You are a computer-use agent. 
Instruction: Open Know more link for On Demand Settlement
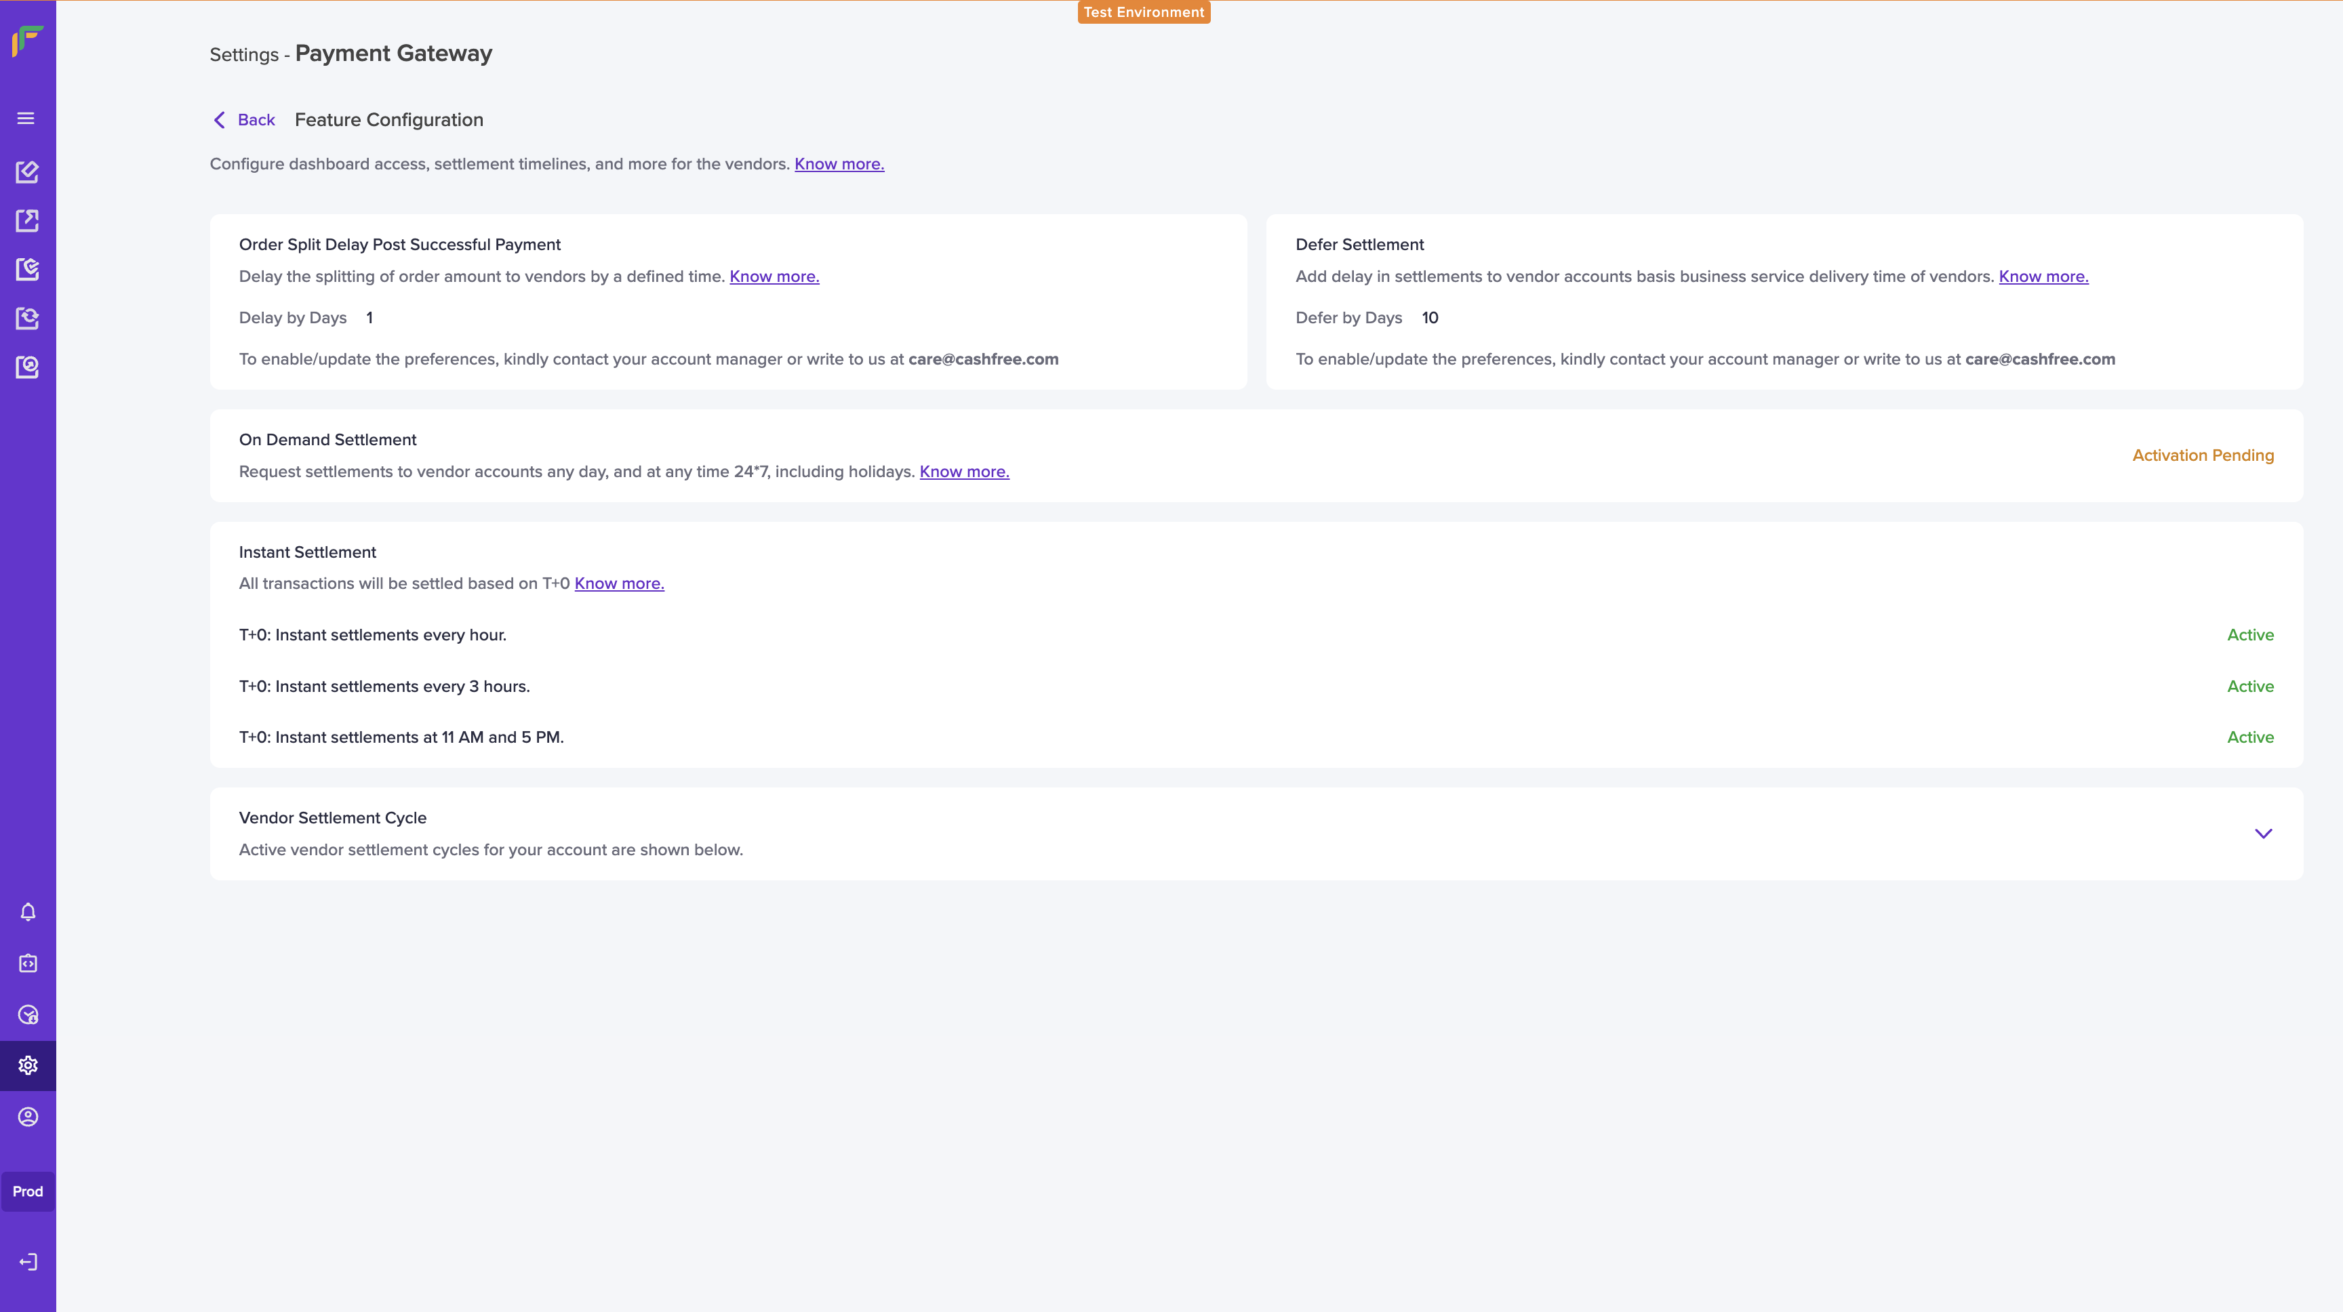pyautogui.click(x=964, y=472)
